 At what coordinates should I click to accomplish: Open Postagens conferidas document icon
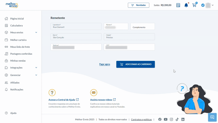click(6, 54)
